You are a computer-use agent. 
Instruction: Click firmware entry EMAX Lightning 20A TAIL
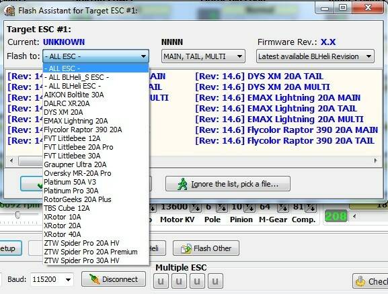coord(276,109)
